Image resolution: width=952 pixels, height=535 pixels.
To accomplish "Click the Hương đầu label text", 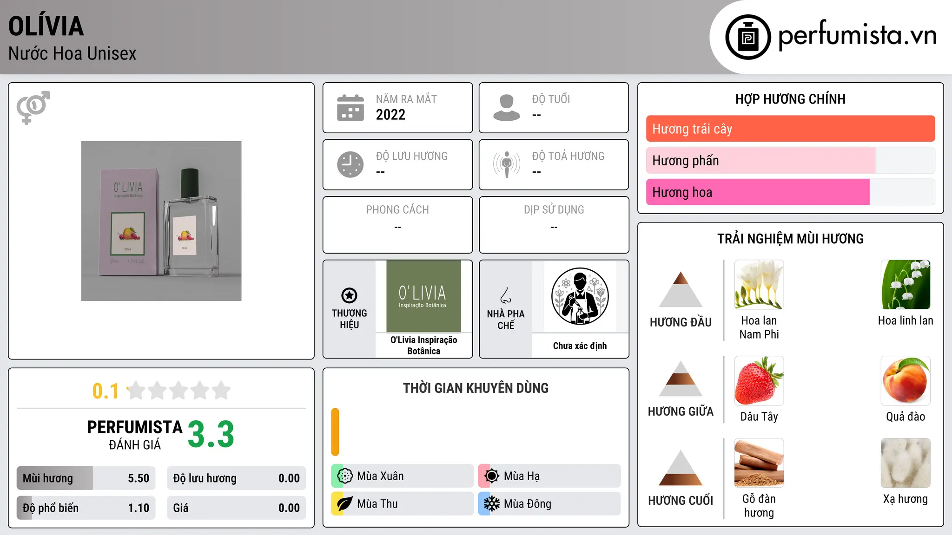I will [x=681, y=322].
